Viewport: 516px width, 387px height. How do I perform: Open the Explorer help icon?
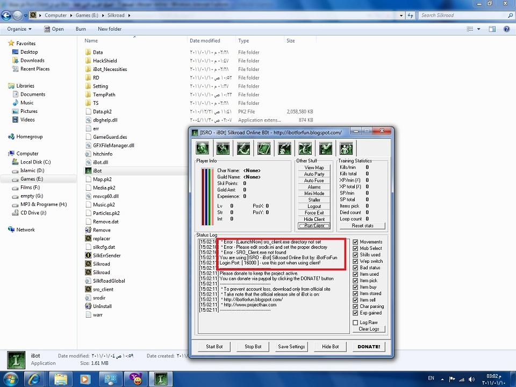(506, 29)
